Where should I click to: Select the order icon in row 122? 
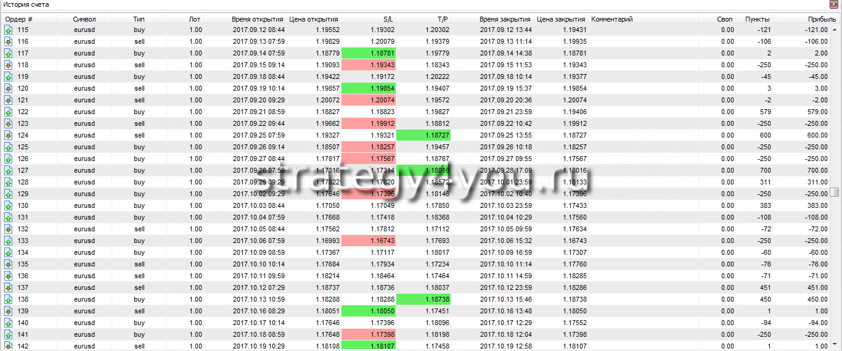(x=9, y=112)
